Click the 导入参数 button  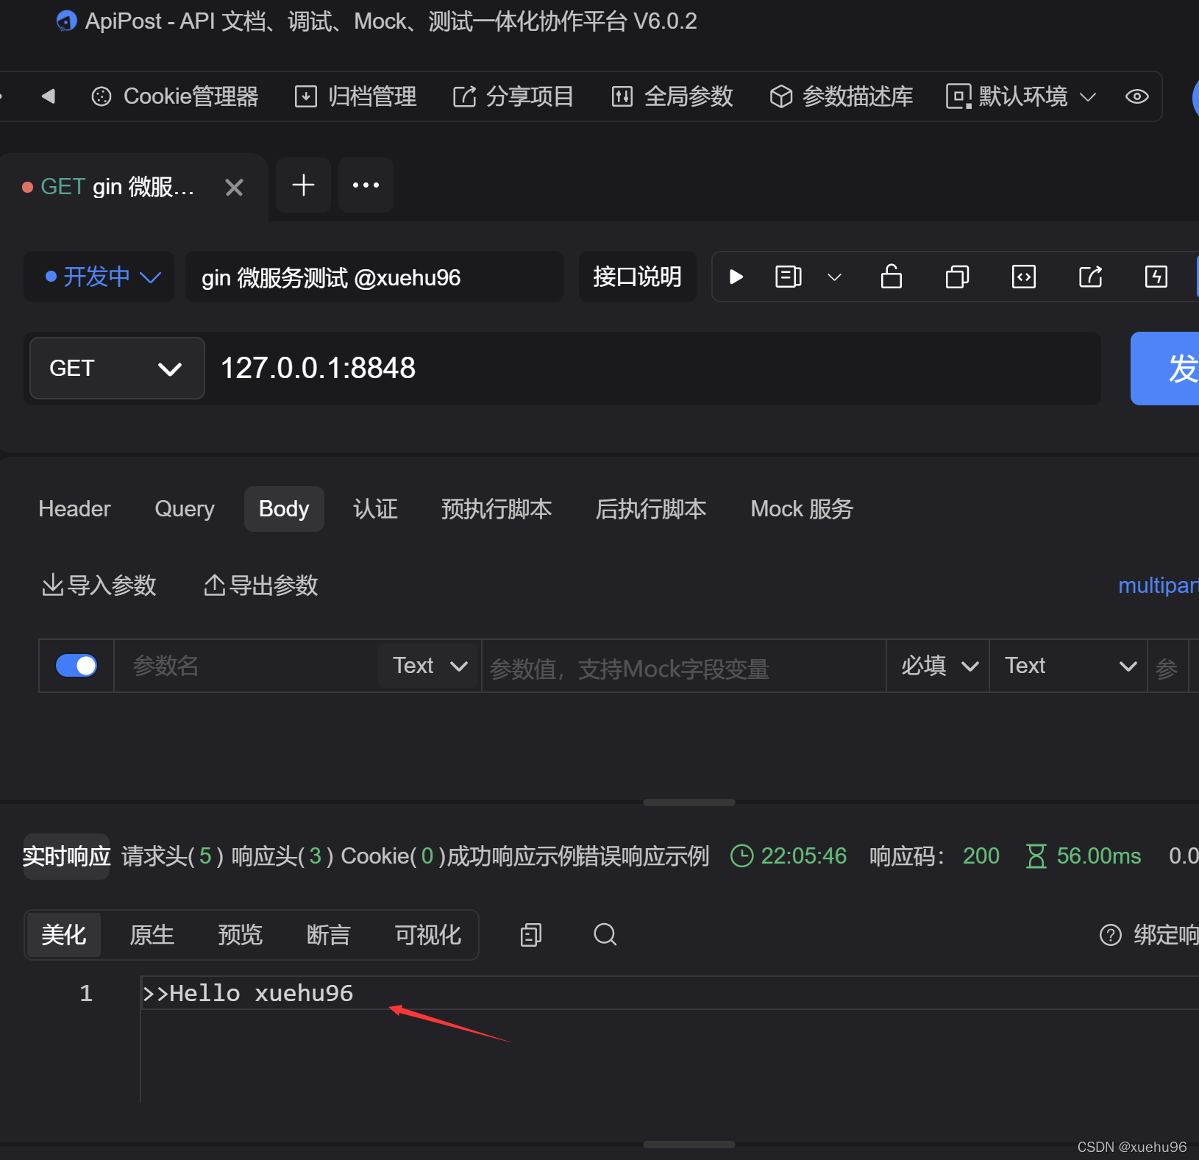coord(99,585)
